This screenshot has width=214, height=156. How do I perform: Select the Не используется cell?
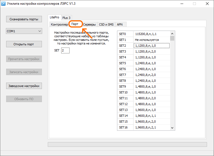point(152,40)
